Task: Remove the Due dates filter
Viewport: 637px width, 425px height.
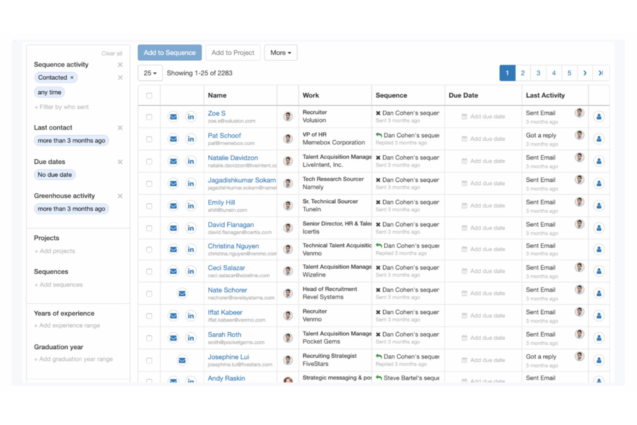Action: click(x=120, y=162)
